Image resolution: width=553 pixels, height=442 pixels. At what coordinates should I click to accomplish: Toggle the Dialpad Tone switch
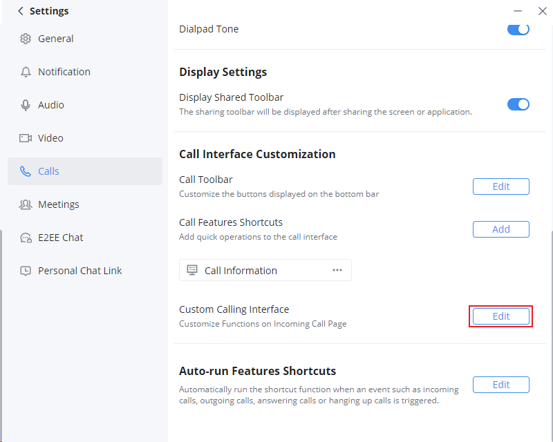click(x=518, y=29)
